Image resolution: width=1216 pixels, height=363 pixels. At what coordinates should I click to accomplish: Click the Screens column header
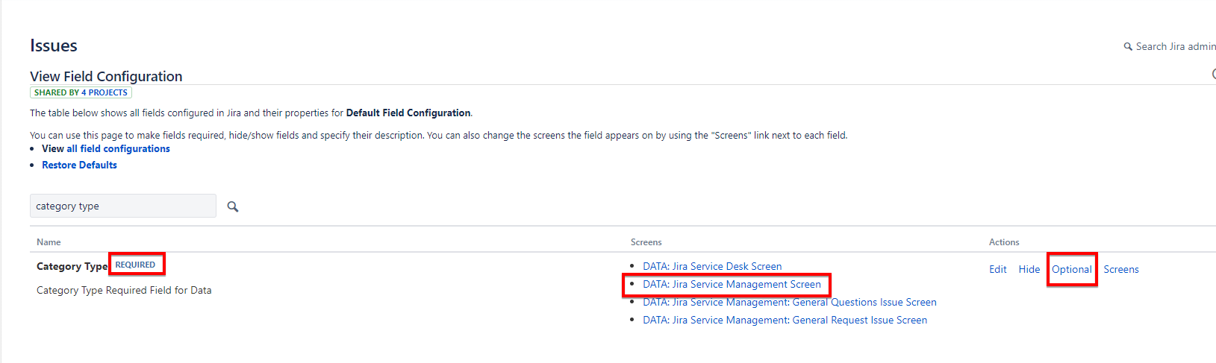tap(646, 242)
